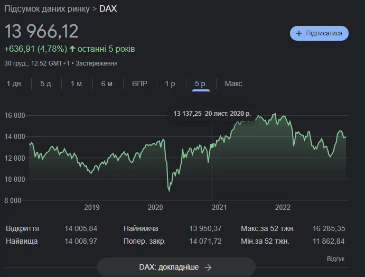
Task: Click the Відкриття label
Action: click(x=22, y=228)
